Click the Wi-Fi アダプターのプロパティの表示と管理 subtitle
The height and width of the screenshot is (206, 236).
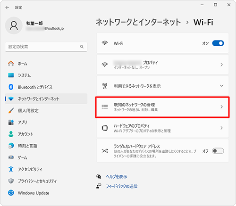click(x=142, y=131)
